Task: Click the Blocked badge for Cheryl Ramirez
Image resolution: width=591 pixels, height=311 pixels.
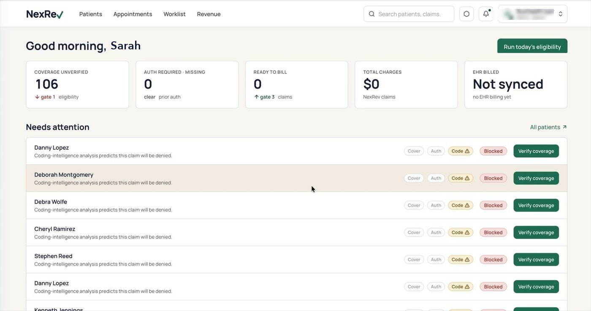Action: (x=493, y=233)
